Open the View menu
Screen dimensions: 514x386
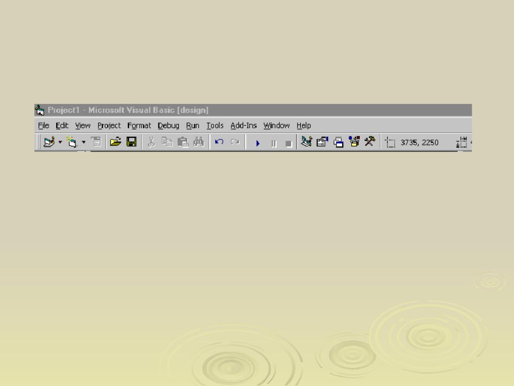82,125
